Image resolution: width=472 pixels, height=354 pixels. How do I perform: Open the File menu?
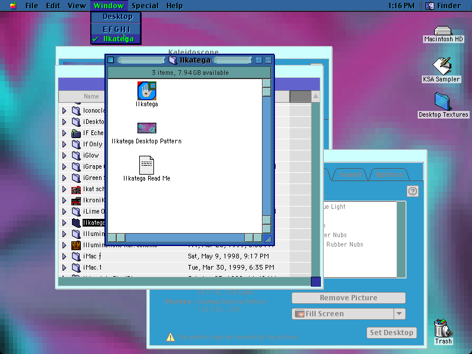[x=32, y=6]
